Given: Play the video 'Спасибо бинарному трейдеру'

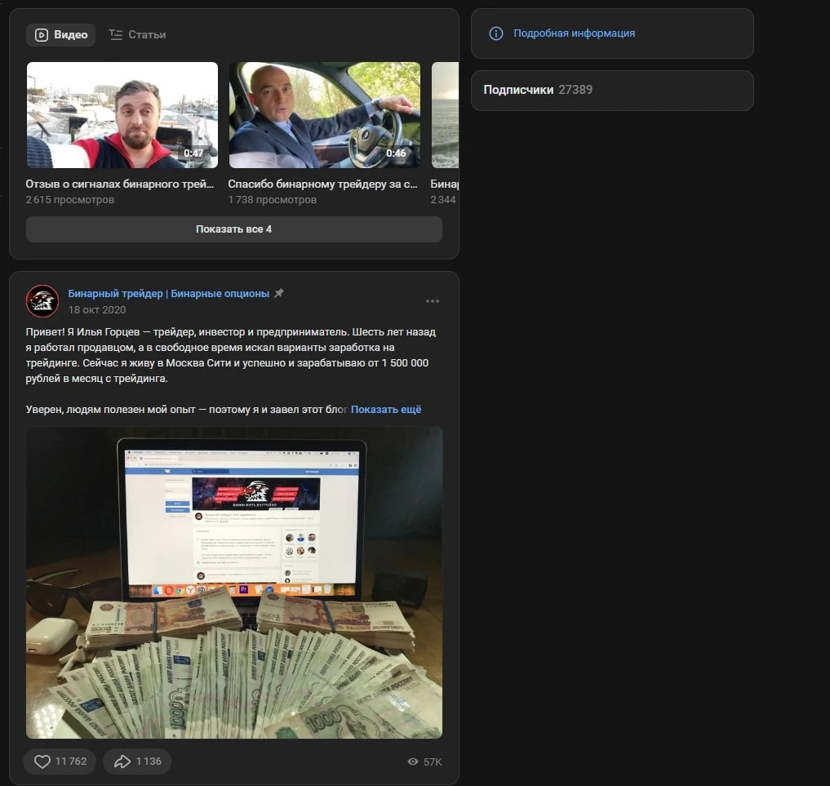Looking at the screenshot, I should [325, 115].
